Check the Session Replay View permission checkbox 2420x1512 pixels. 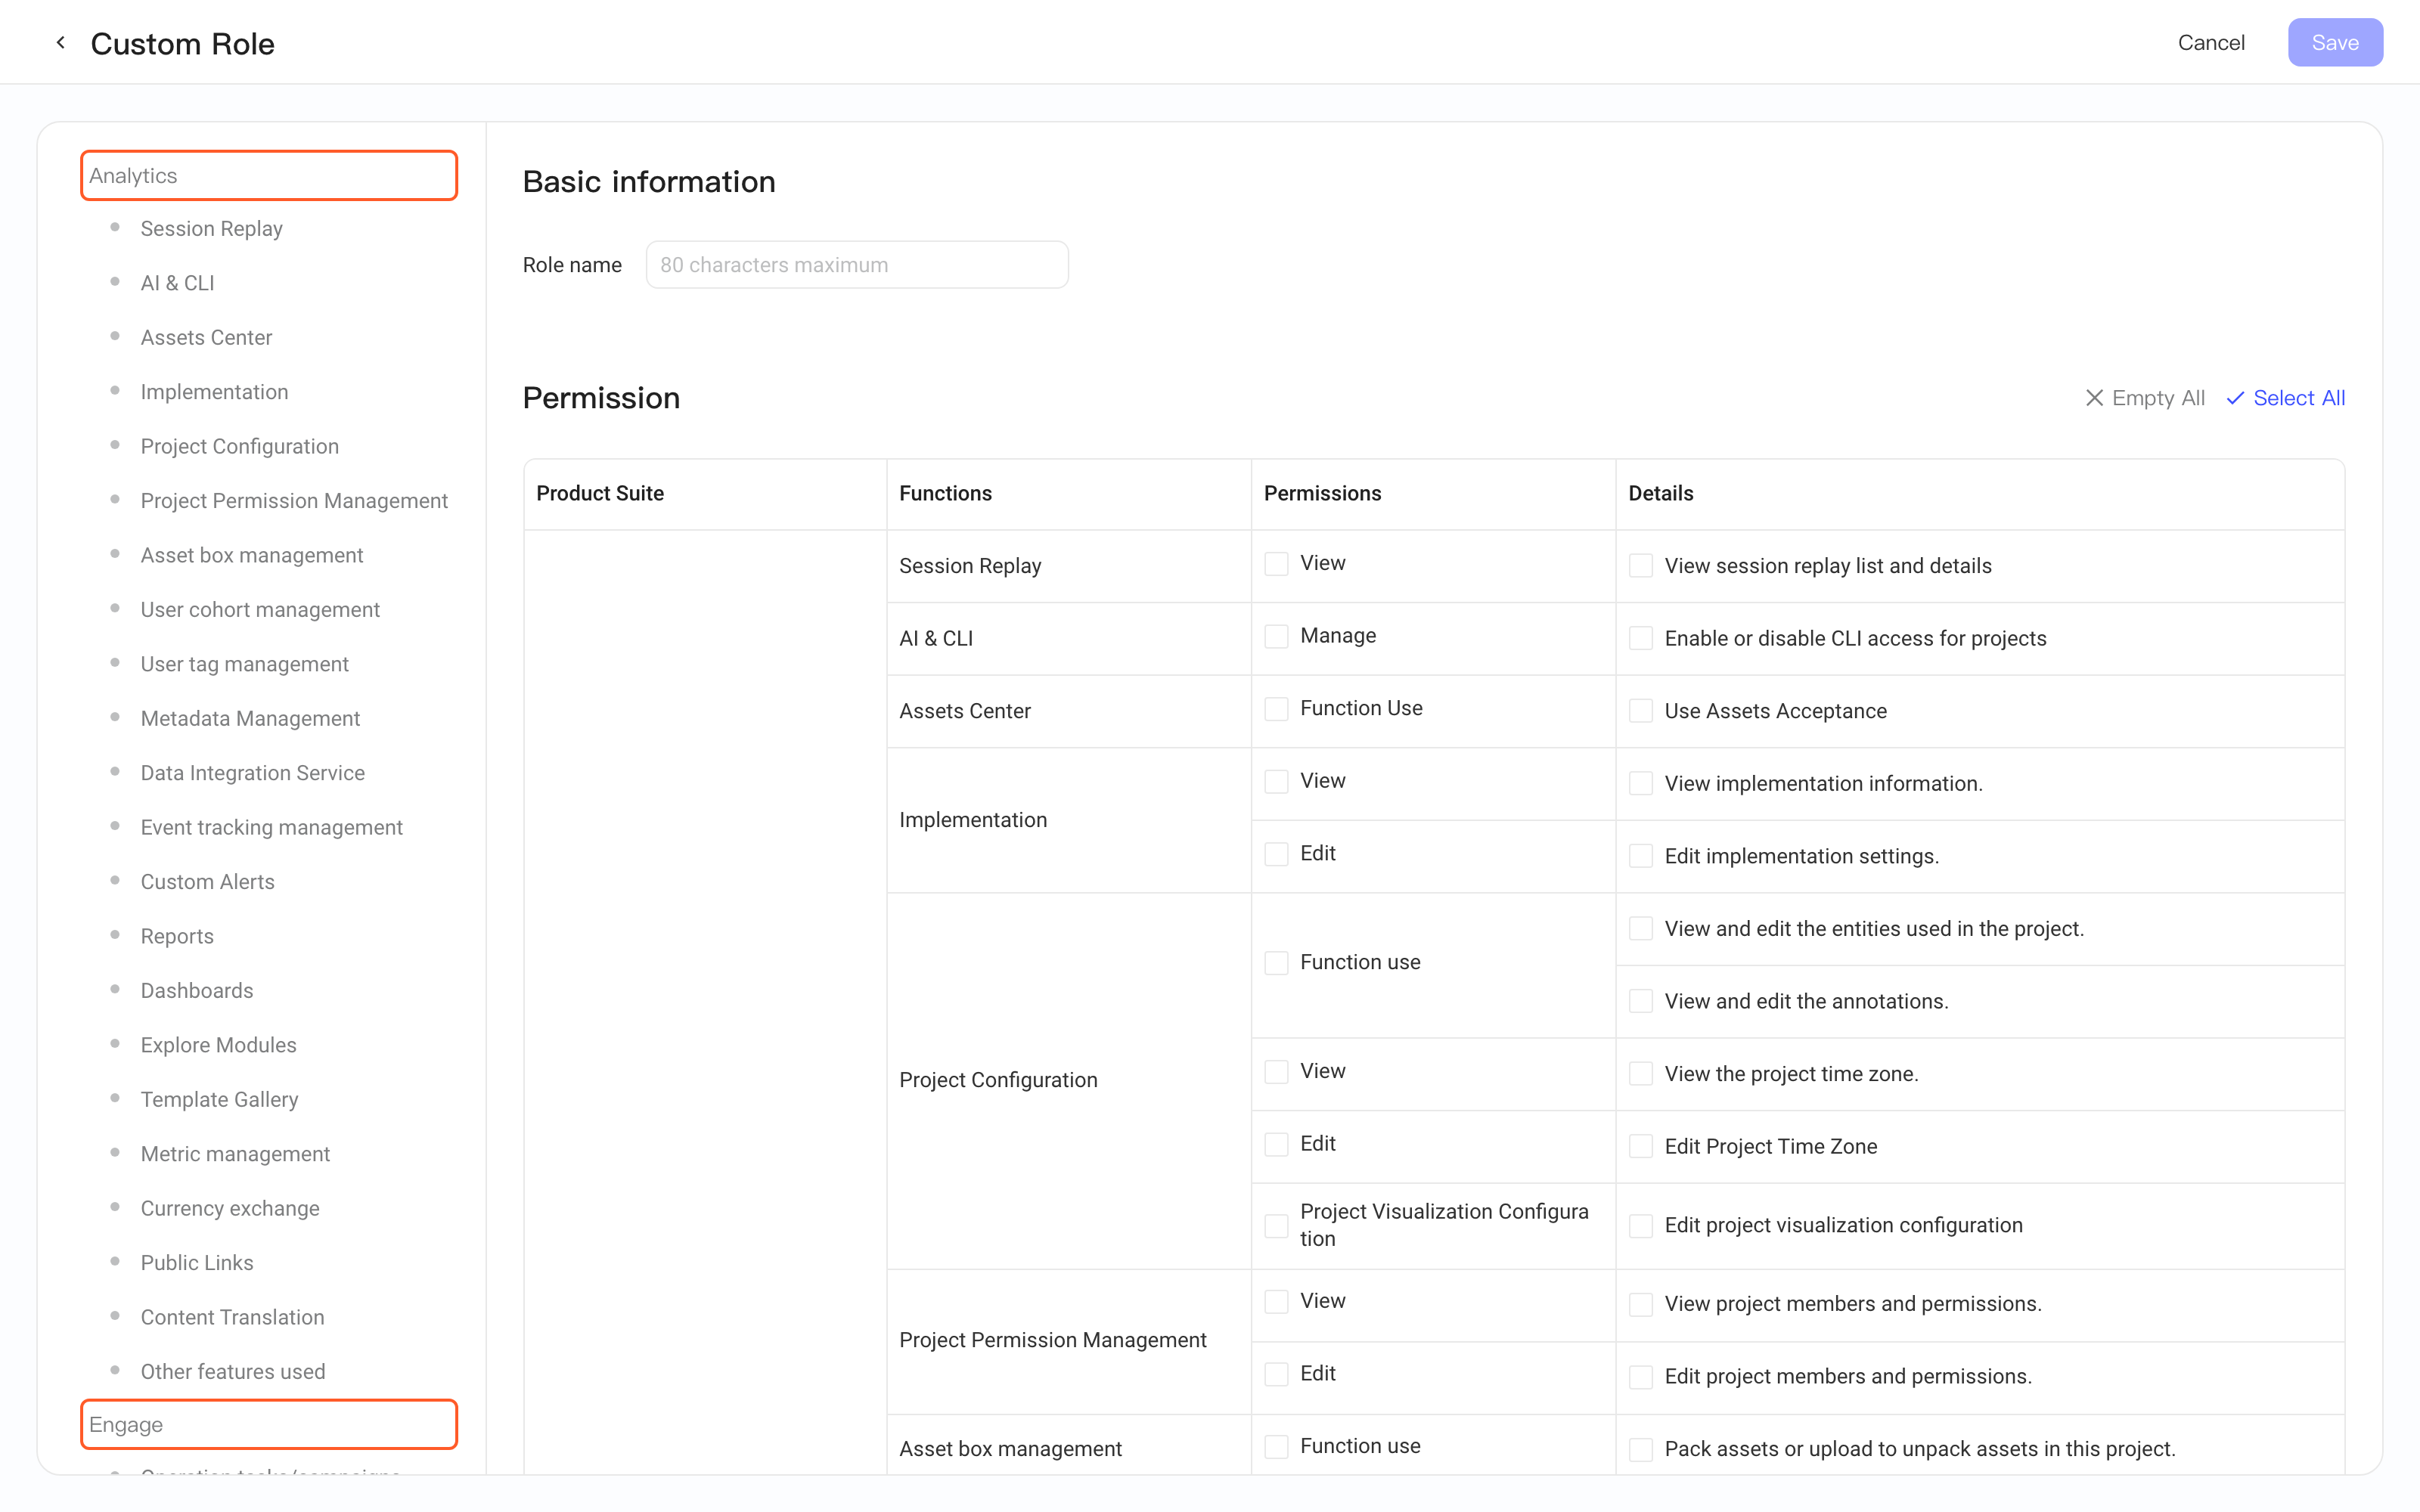click(x=1276, y=564)
